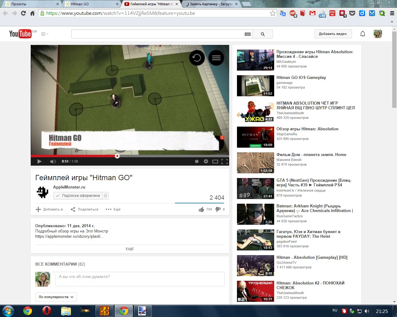Click the video progress scrubber handle
Image resolution: width=397 pixels, height=317 pixels.
[x=117, y=156]
